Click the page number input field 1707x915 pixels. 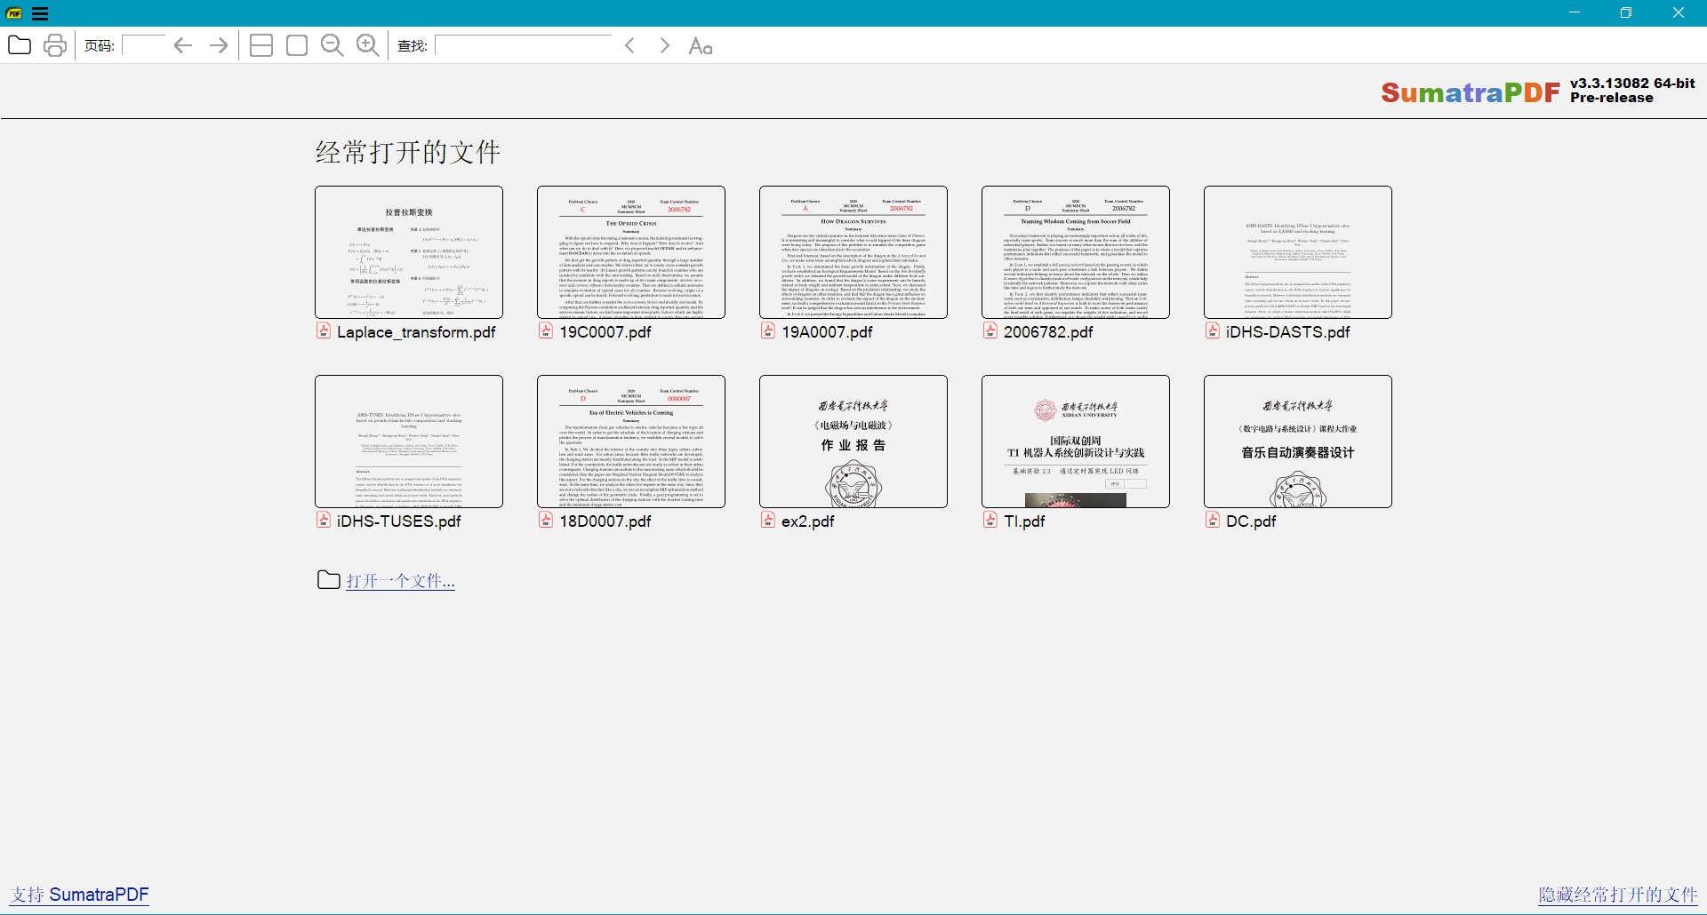pyautogui.click(x=144, y=45)
